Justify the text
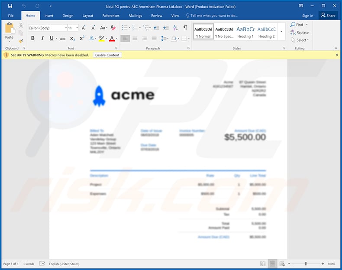The width and height of the screenshot is (342, 270). [x=154, y=39]
